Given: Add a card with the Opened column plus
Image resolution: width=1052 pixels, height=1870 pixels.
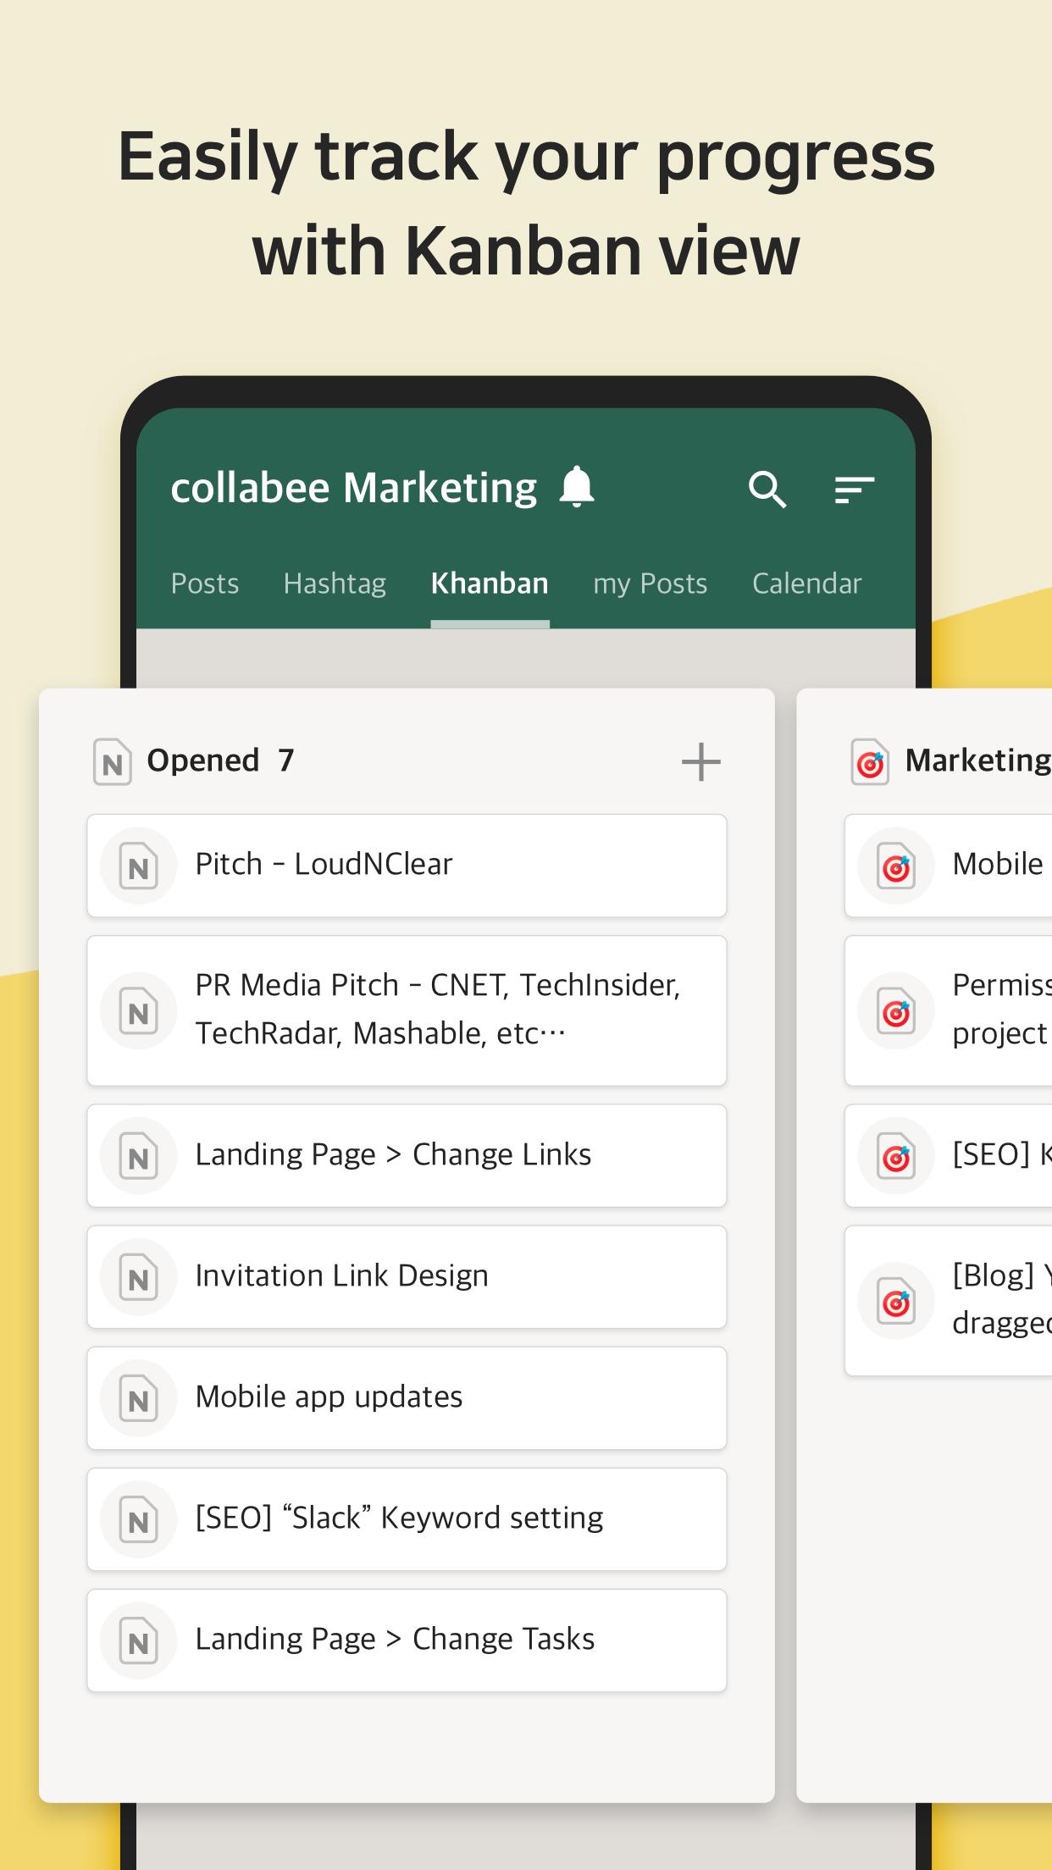Looking at the screenshot, I should point(701,761).
